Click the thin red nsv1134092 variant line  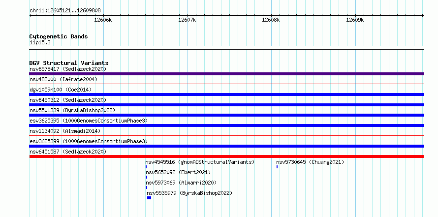coord(226,135)
